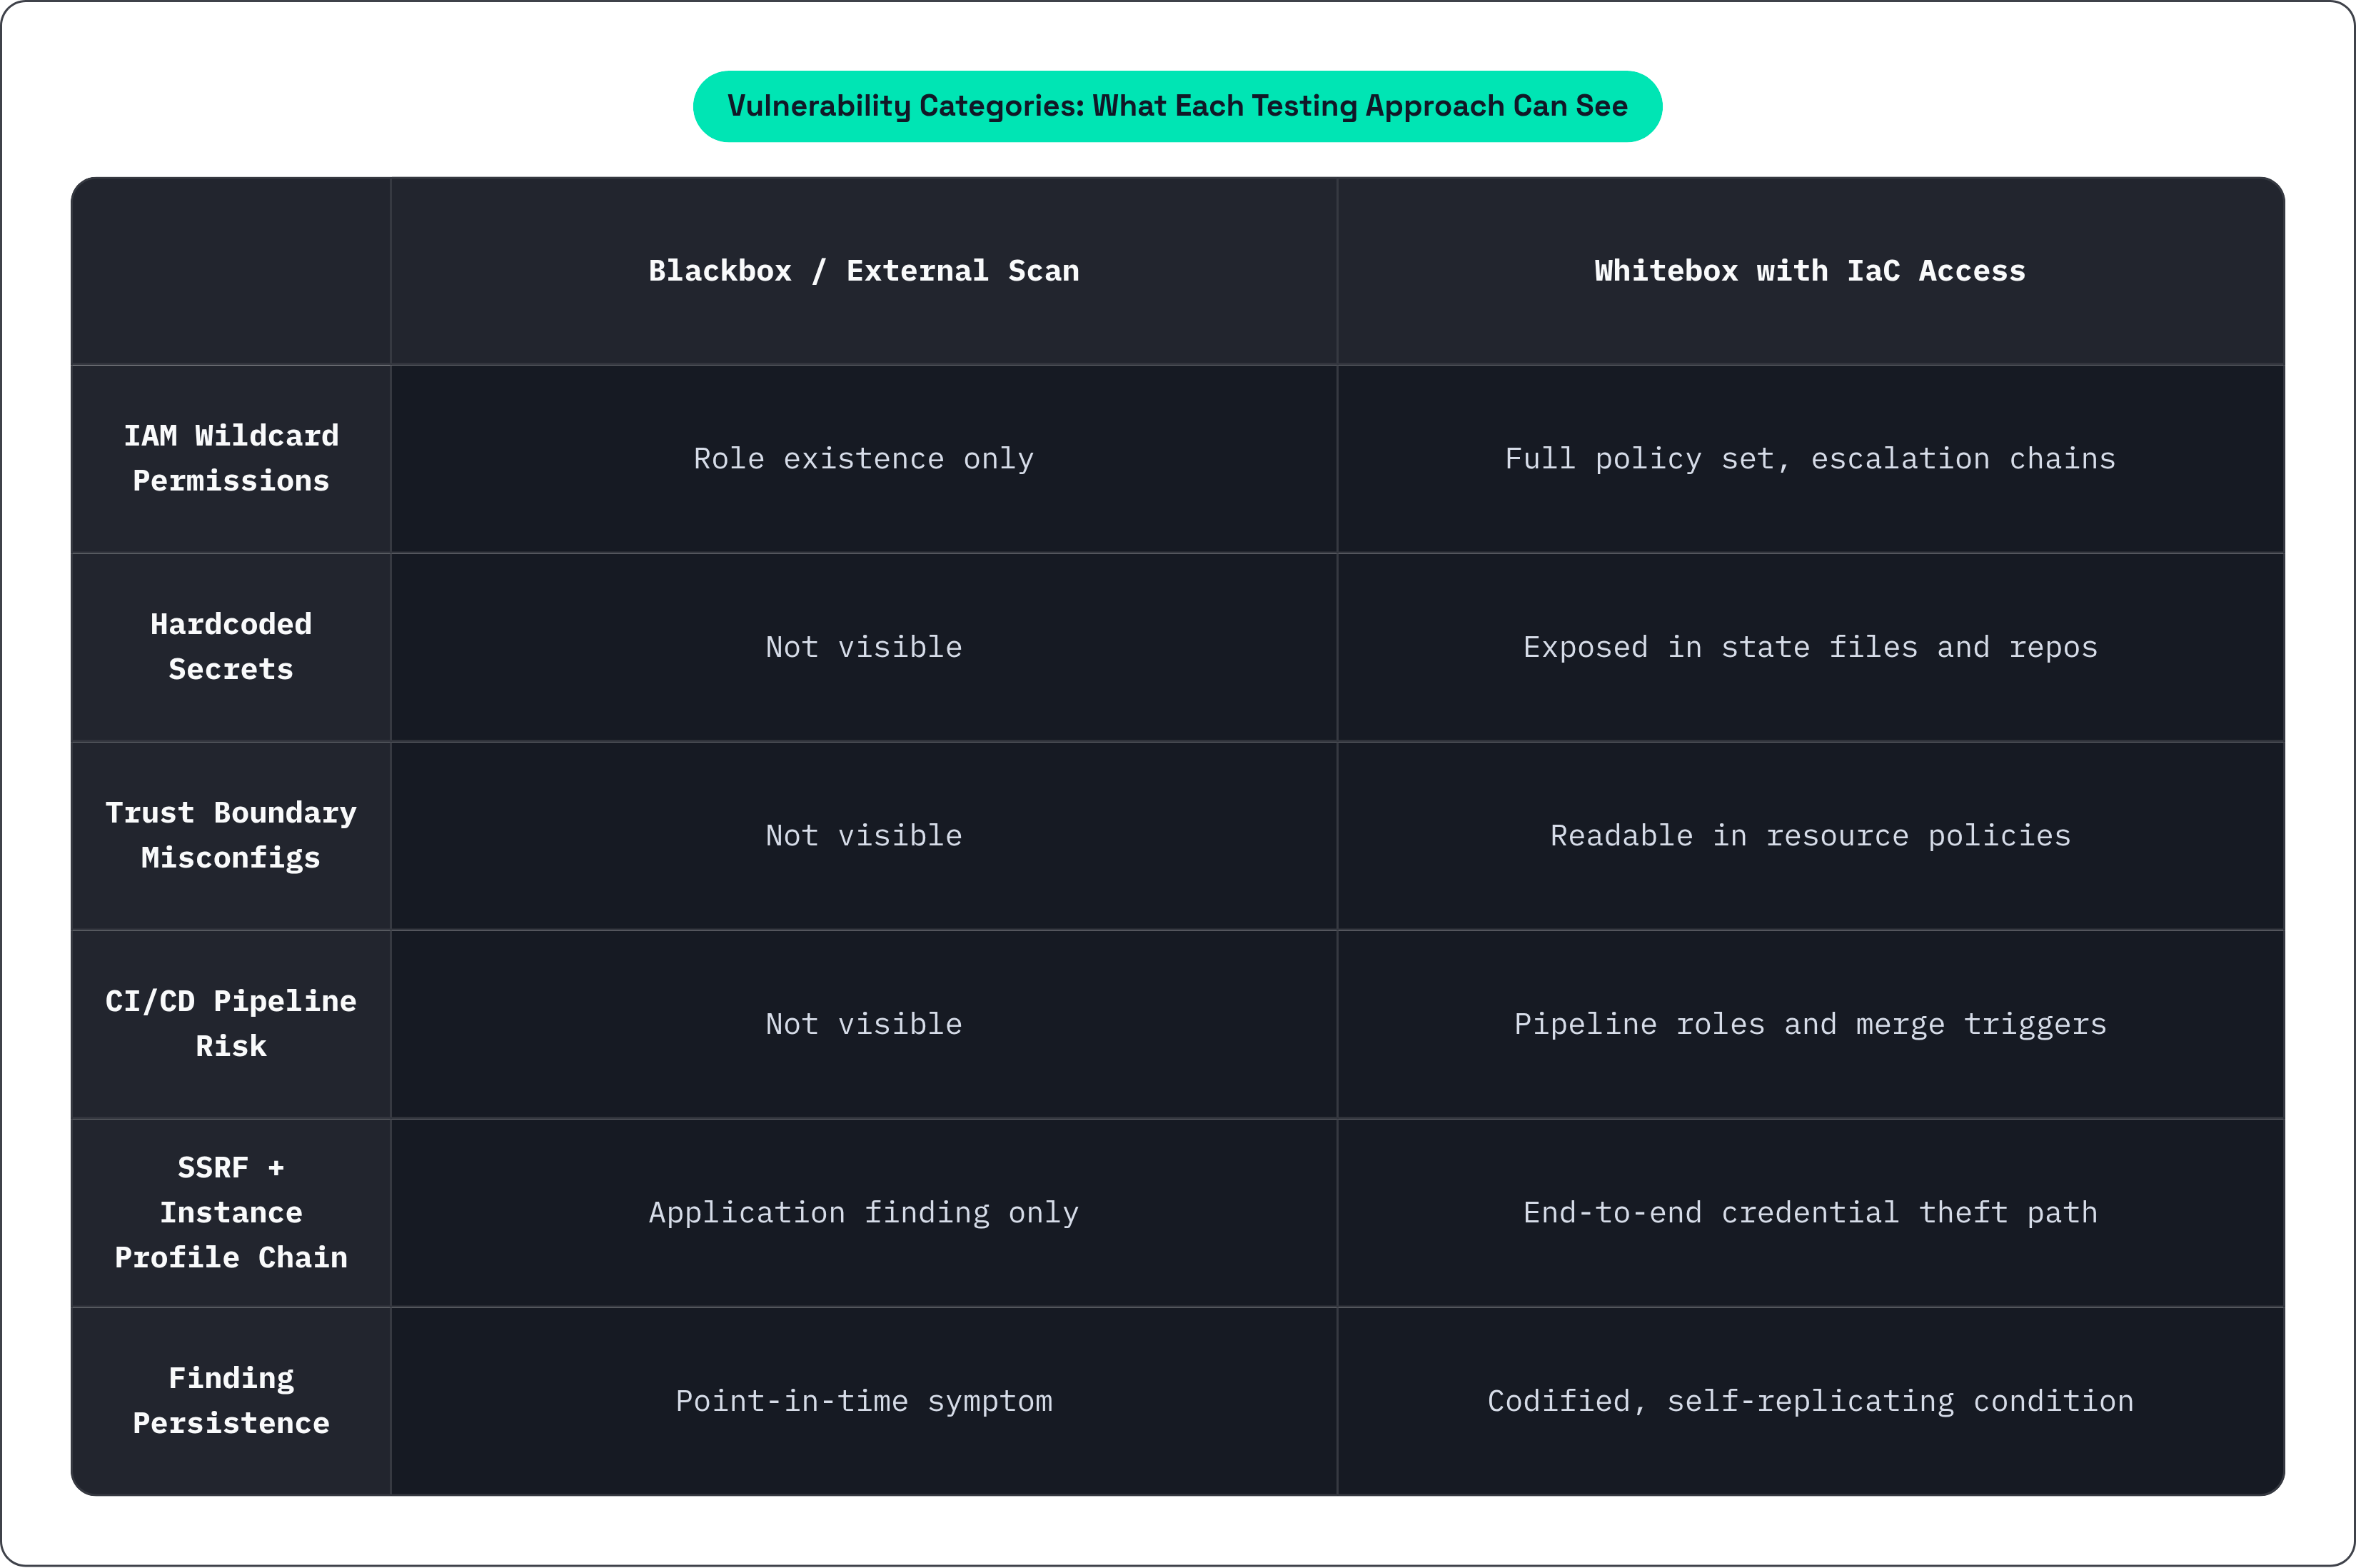This screenshot has height=1568, width=2356.
Task: Select the 'Blackbox / External Scan' column header
Action: pyautogui.click(x=864, y=271)
